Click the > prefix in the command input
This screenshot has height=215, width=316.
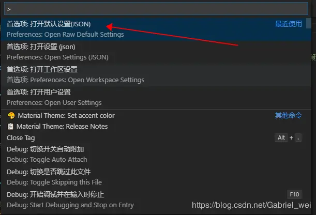tap(9, 9)
